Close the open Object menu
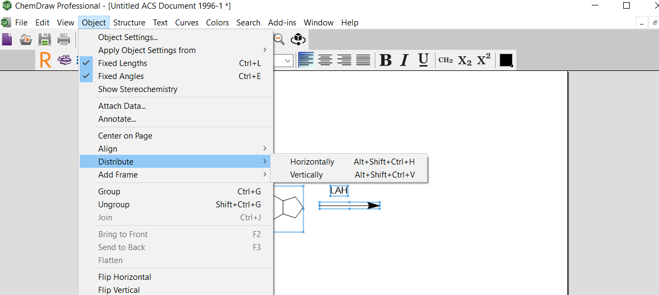 coord(94,23)
